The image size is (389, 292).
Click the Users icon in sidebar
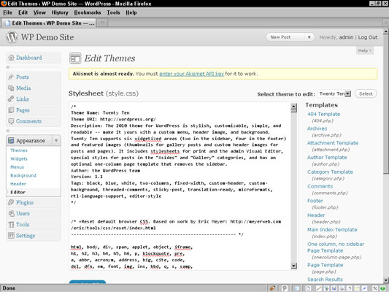click(11, 213)
